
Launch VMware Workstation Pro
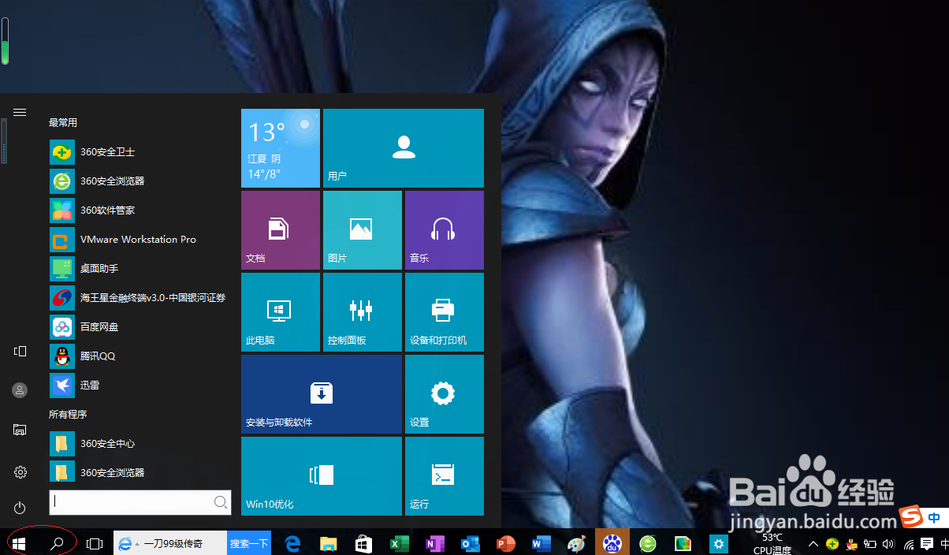[139, 240]
